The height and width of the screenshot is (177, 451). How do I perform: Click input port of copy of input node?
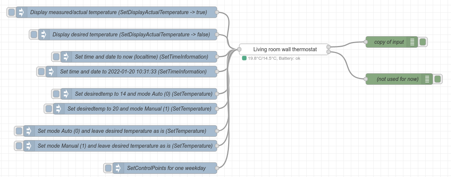click(366, 42)
